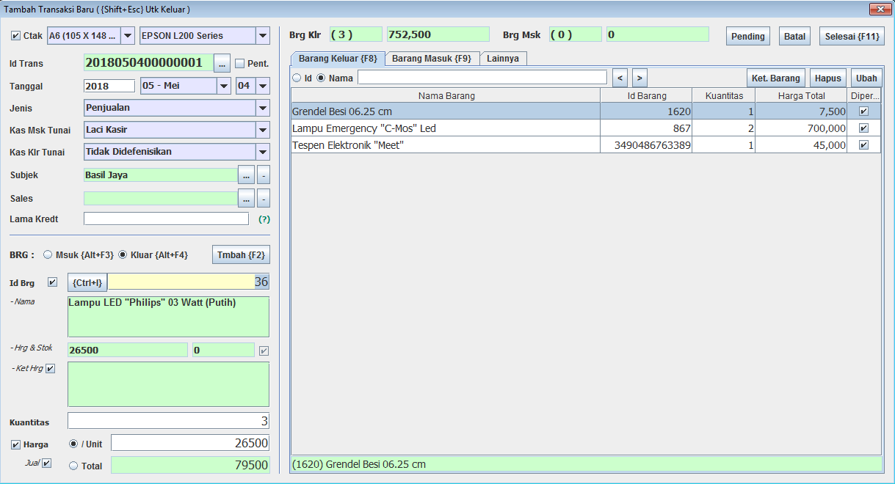The height and width of the screenshot is (484, 895).
Task: Click the browse button next to Id Trans
Action: (x=222, y=64)
